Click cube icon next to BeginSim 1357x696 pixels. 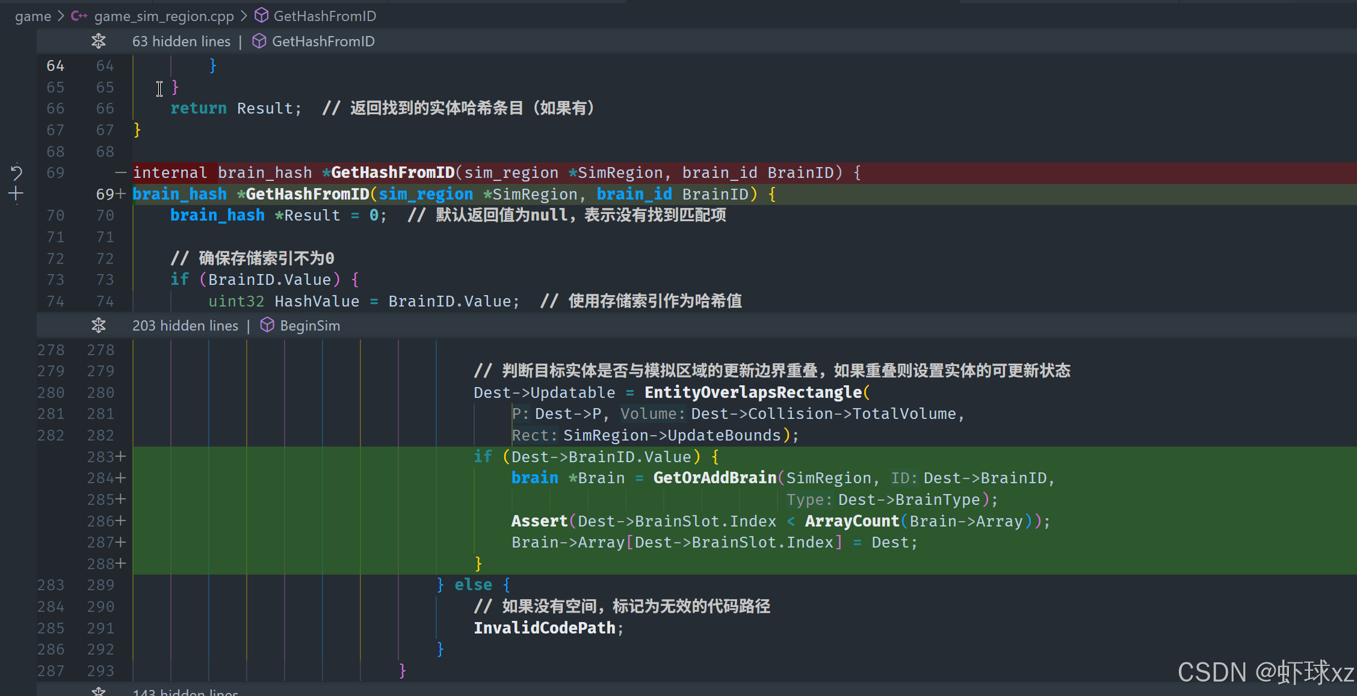pos(267,325)
